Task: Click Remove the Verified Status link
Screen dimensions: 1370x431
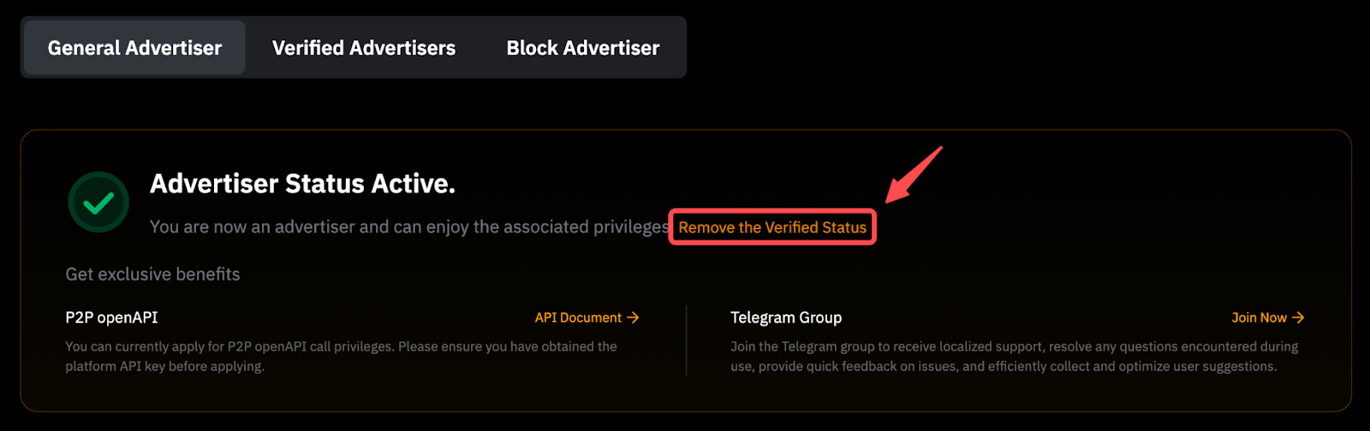Action: click(x=772, y=227)
